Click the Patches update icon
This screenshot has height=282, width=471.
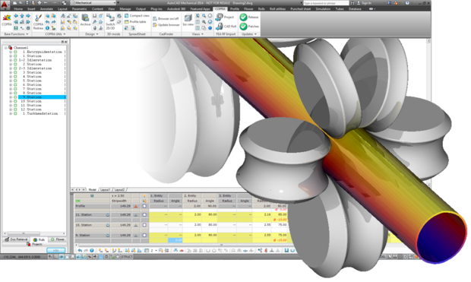tap(243, 27)
